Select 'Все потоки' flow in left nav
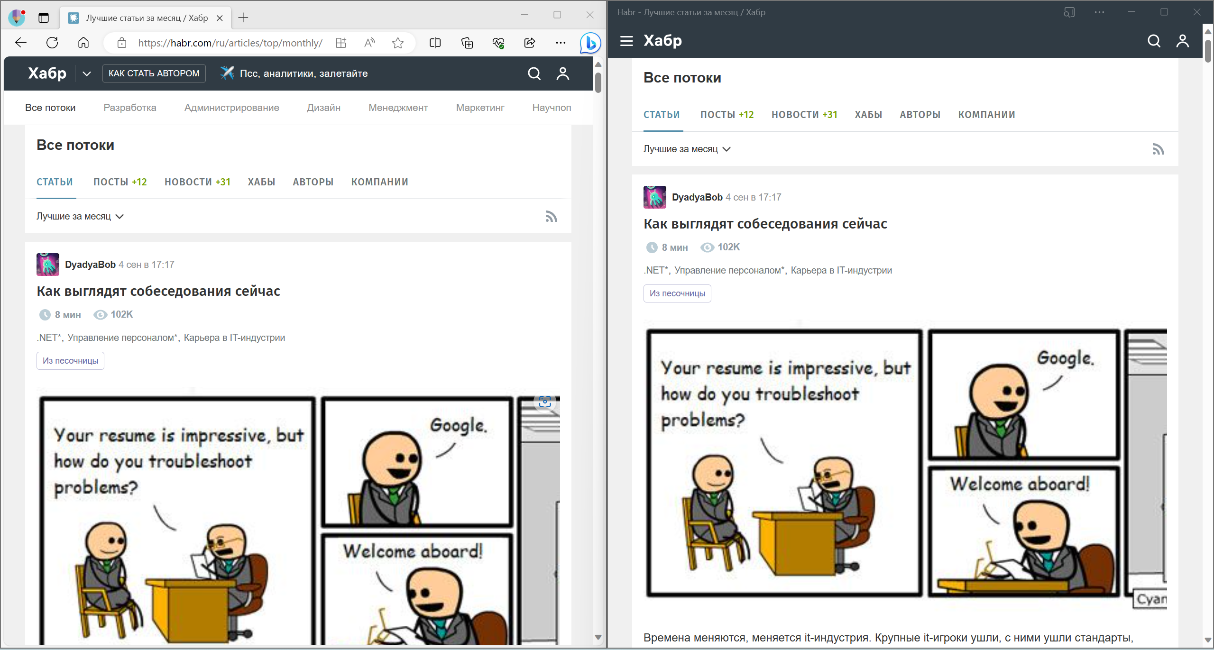The image size is (1214, 650). [50, 108]
